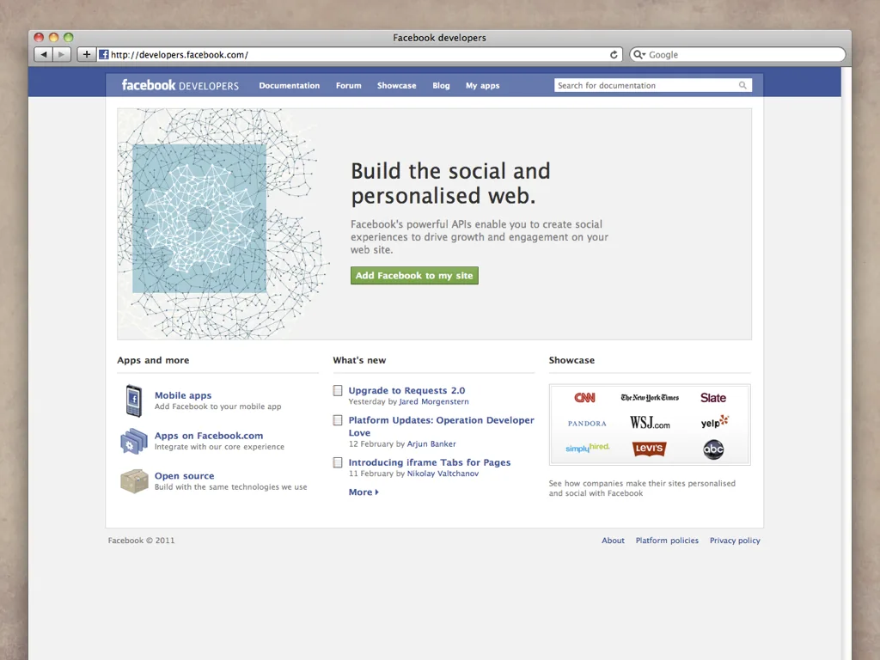880x660 pixels.
Task: Open the Showcase nav item
Action: [397, 85]
